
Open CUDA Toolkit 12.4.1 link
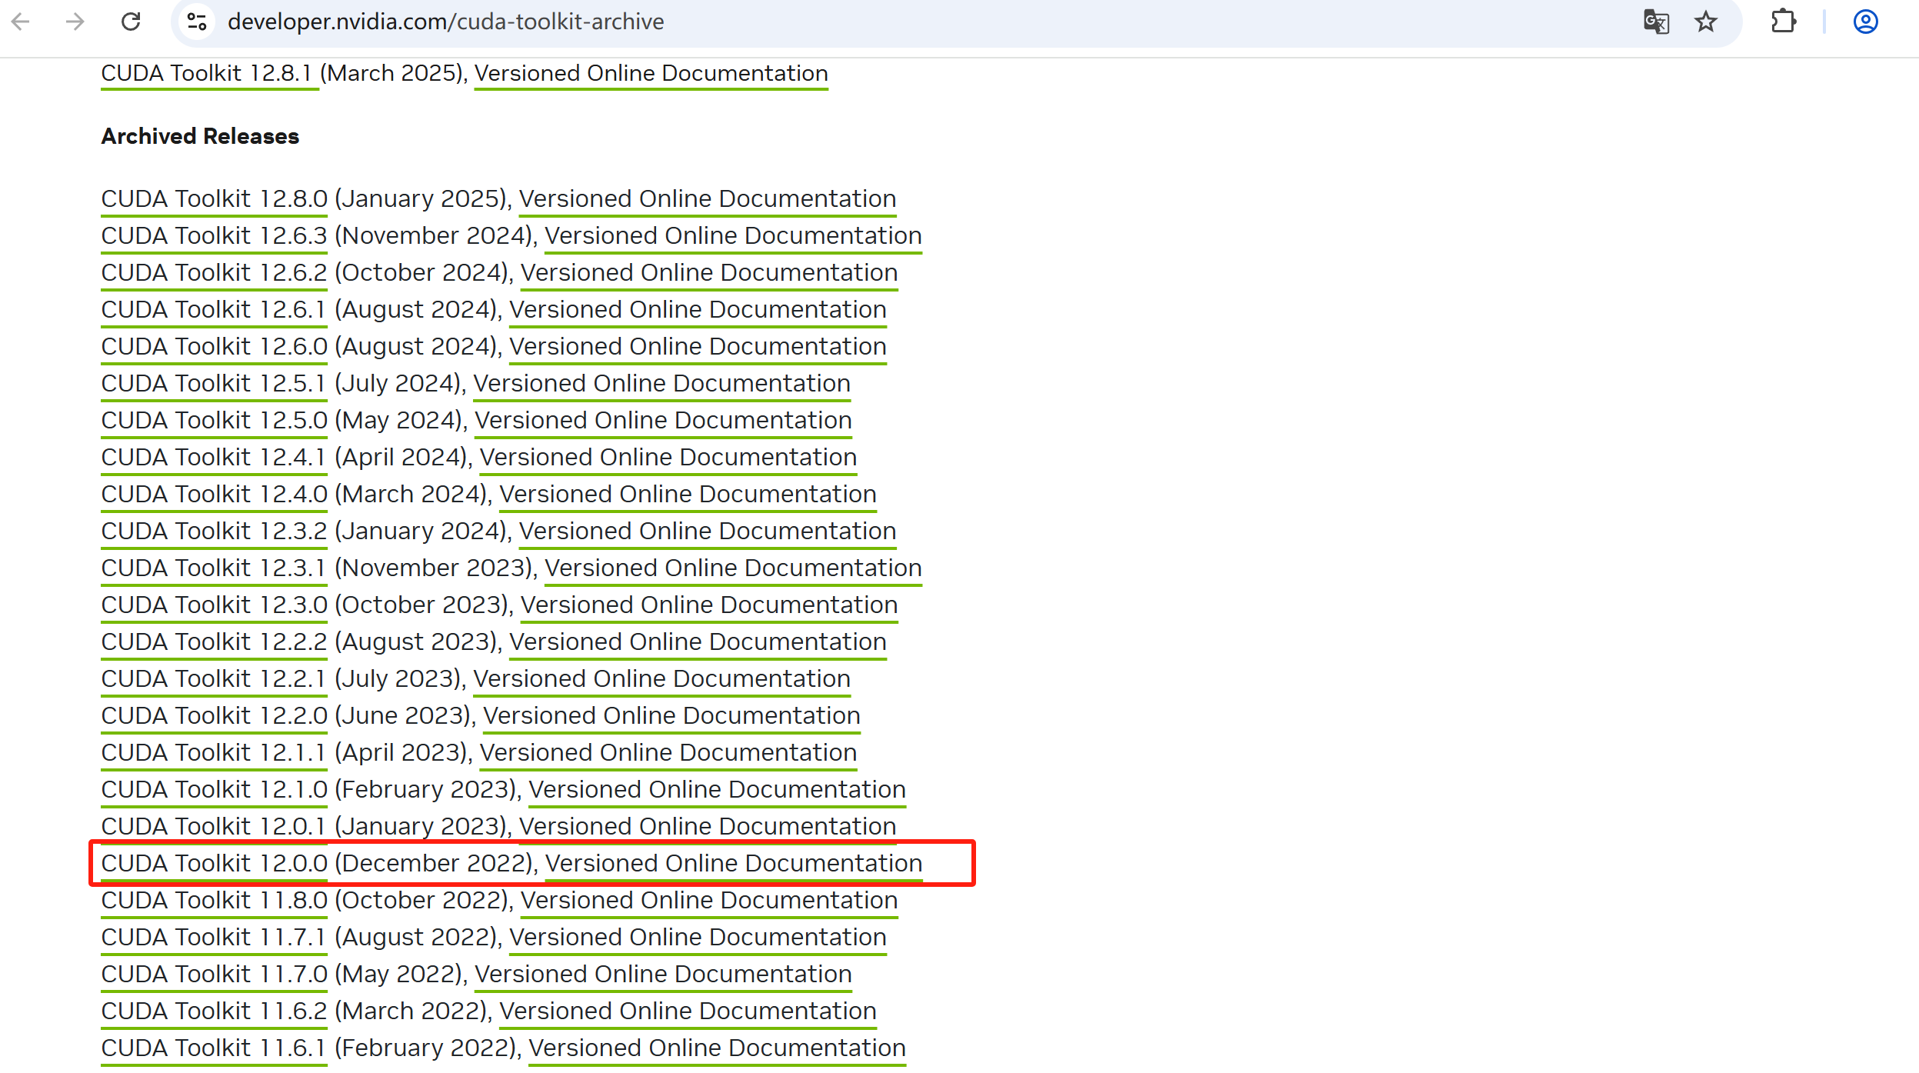[x=214, y=457]
